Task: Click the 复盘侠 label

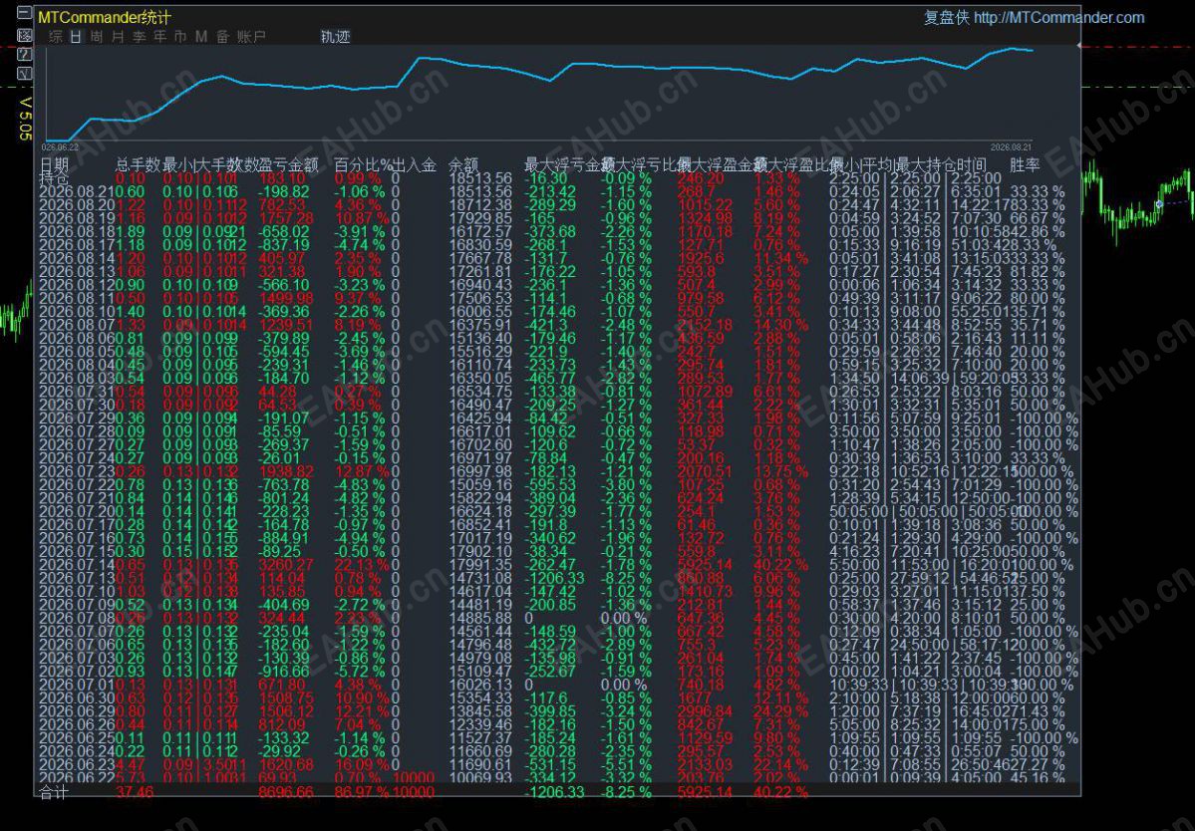Action: (947, 18)
